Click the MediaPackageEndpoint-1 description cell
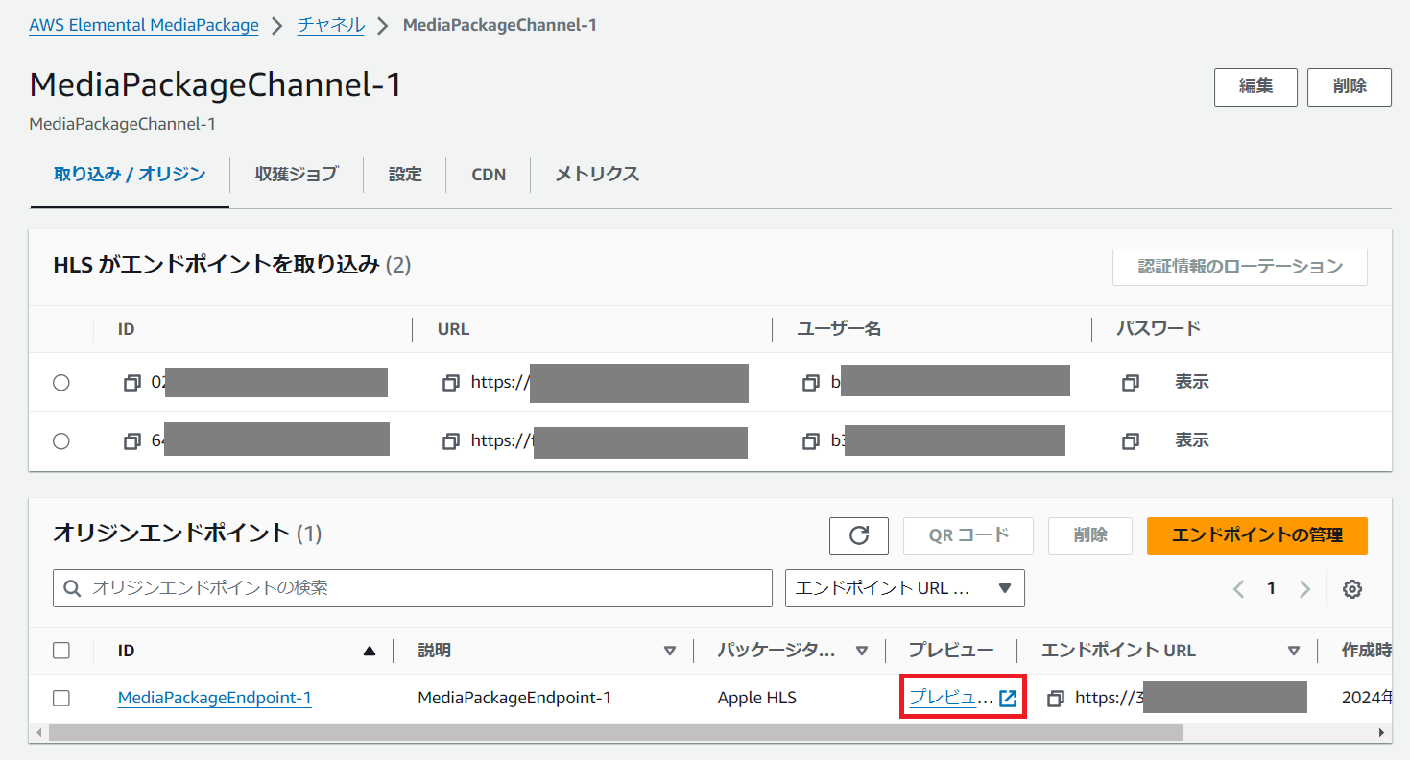This screenshot has width=1410, height=760. pos(514,699)
